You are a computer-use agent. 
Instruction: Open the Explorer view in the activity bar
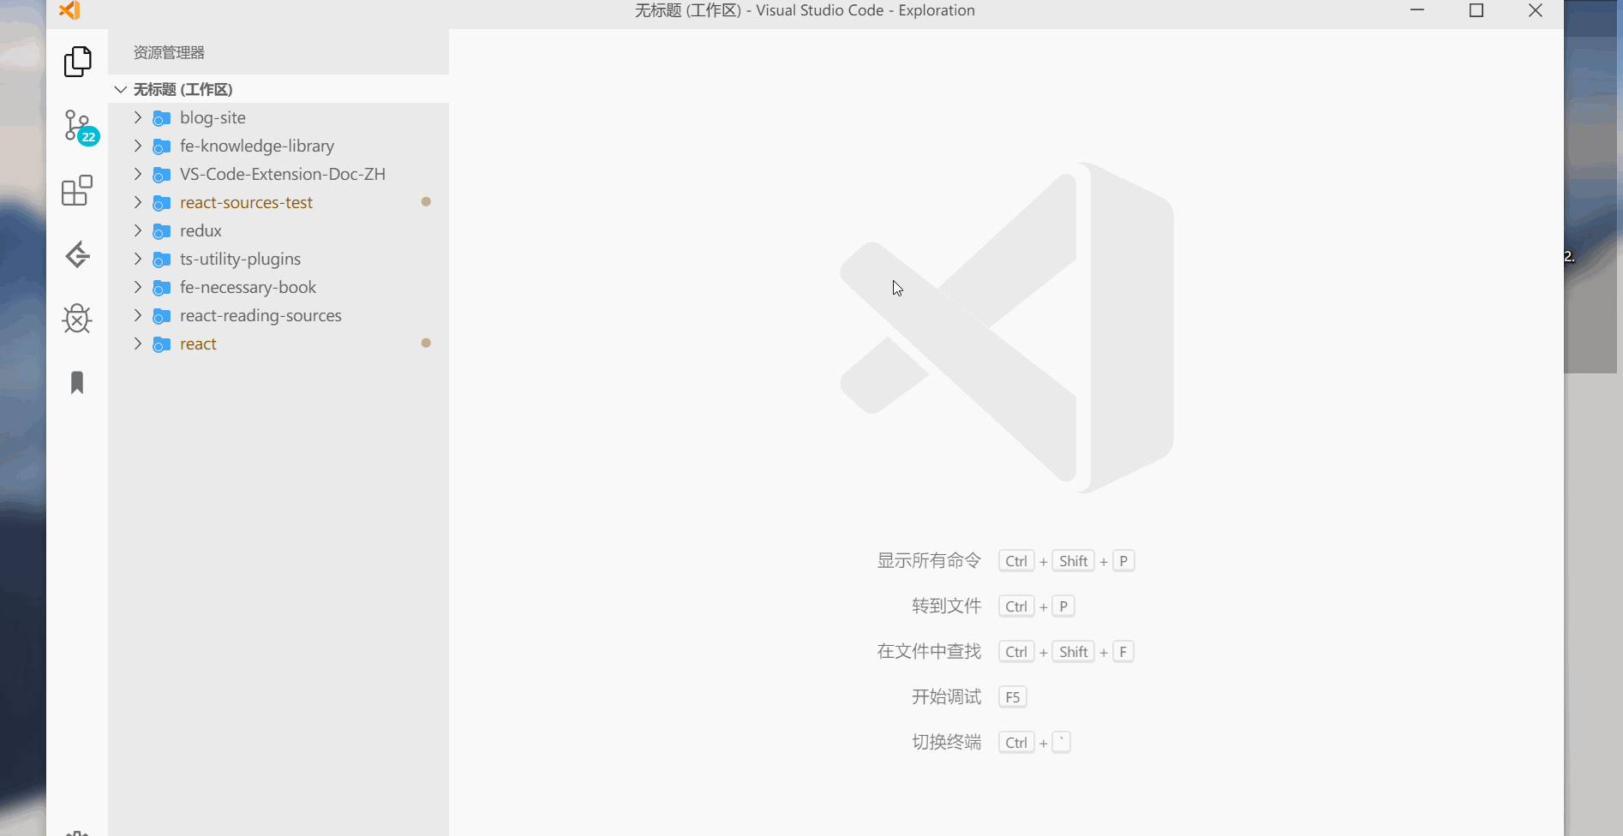[77, 61]
